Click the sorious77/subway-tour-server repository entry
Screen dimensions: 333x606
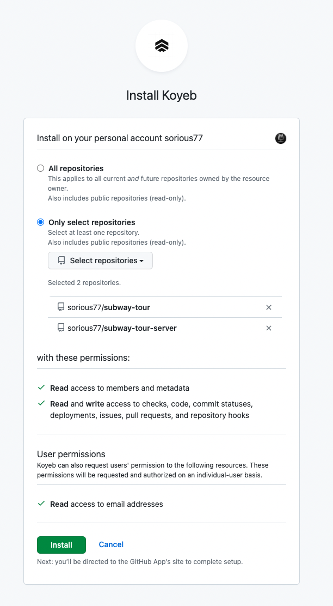point(122,328)
